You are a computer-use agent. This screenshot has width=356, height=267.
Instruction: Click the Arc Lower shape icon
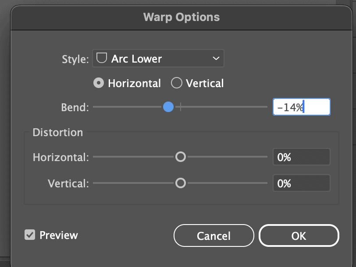pos(102,59)
